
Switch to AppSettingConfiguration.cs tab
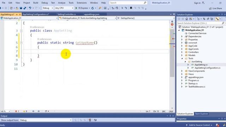[36, 14]
